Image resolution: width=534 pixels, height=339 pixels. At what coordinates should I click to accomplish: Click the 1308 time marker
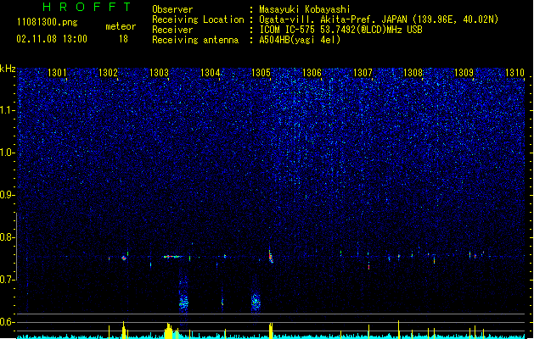point(413,73)
